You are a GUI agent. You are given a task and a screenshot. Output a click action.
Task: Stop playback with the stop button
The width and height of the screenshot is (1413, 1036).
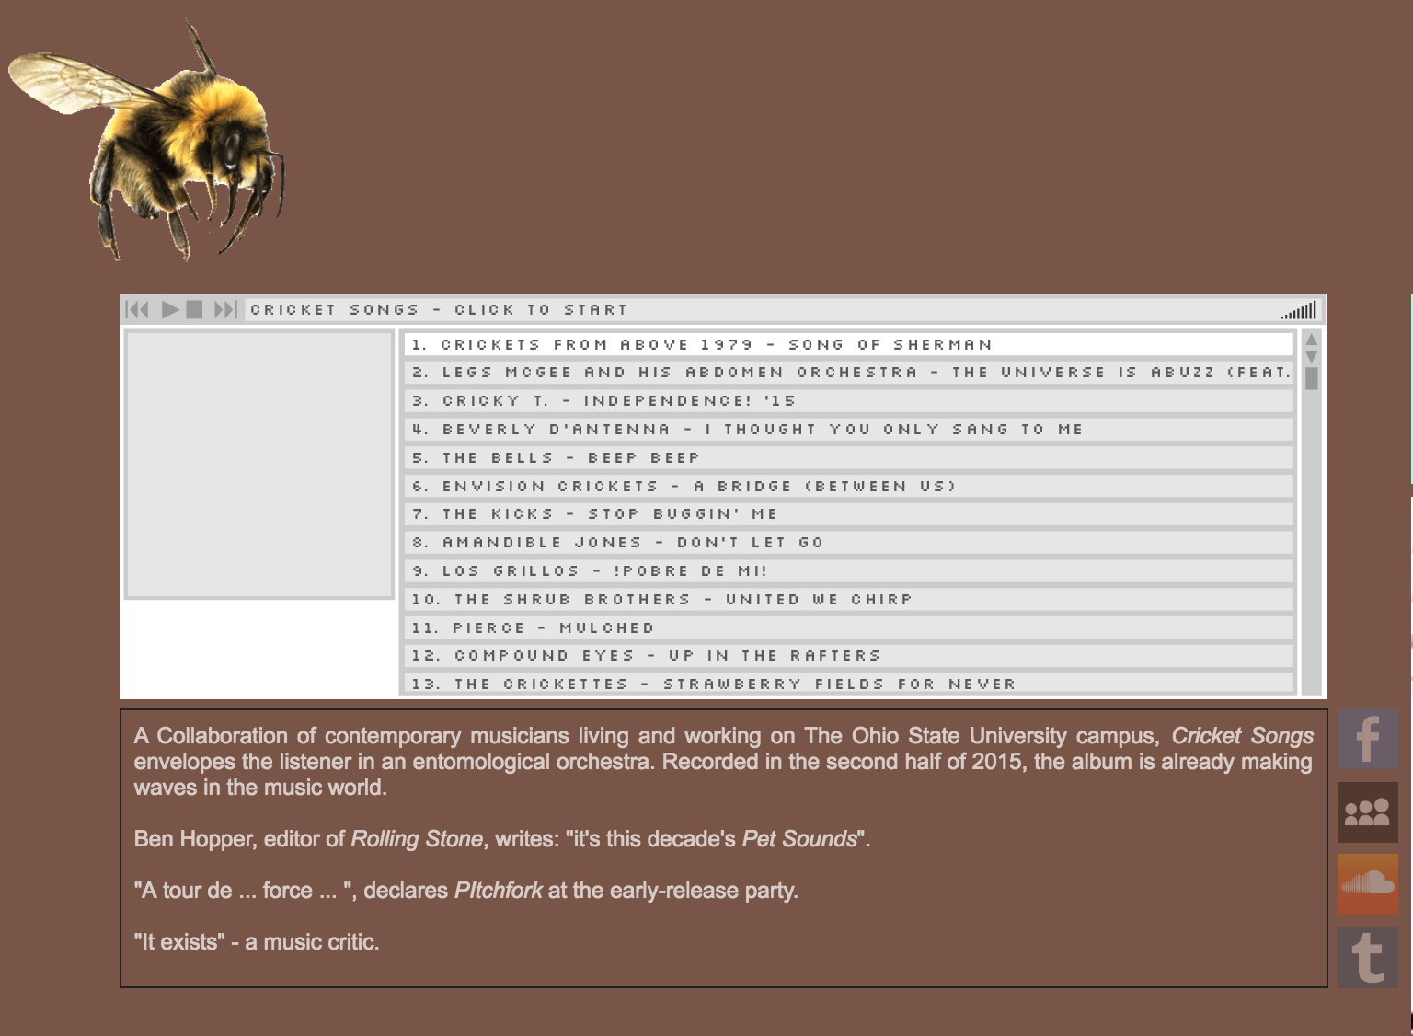(x=194, y=309)
